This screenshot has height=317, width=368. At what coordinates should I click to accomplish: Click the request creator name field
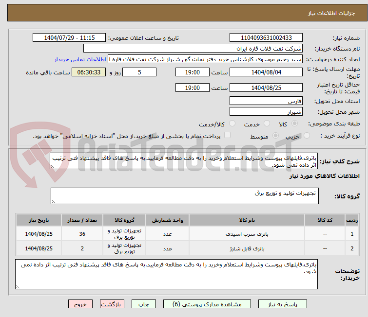[x=205, y=59]
